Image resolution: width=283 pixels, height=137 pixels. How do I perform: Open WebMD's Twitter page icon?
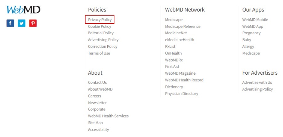click(x=22, y=23)
